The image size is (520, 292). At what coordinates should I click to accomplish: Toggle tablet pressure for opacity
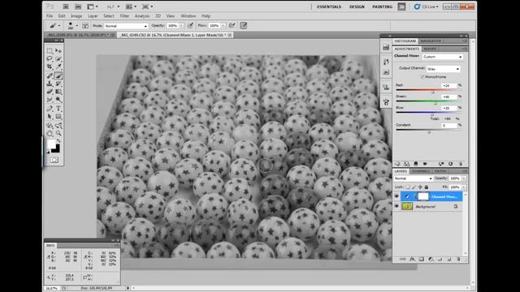click(190, 25)
